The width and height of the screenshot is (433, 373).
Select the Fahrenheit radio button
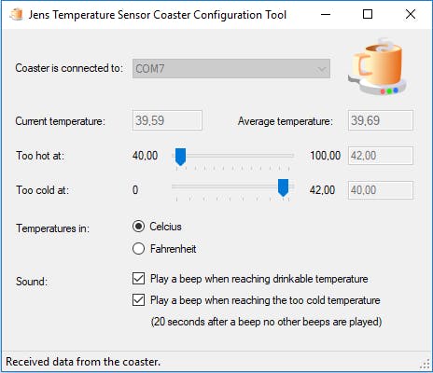pyautogui.click(x=138, y=249)
